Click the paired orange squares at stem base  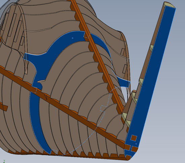[x=131, y=148]
